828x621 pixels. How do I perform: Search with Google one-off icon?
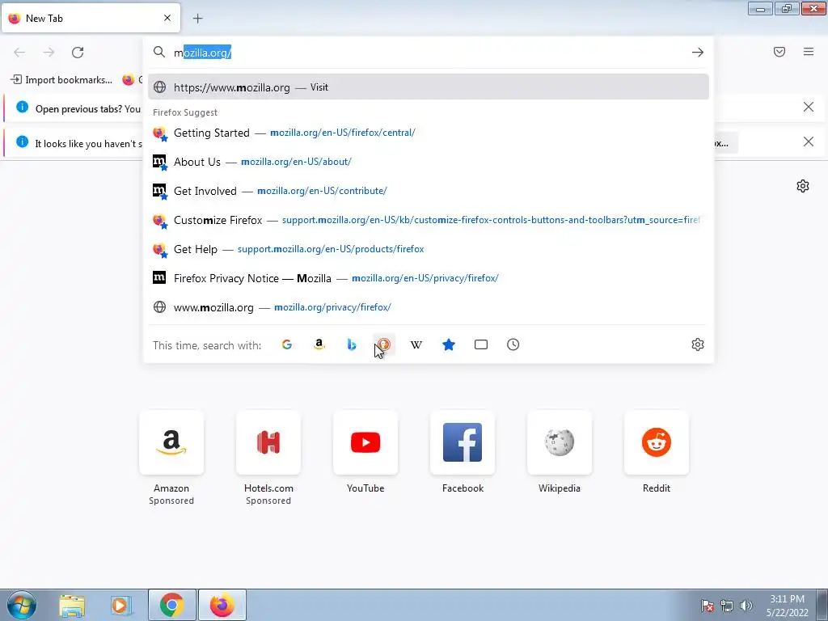coord(287,344)
